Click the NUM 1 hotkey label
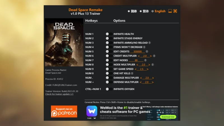This screenshot has height=126, width=224. click(x=89, y=34)
